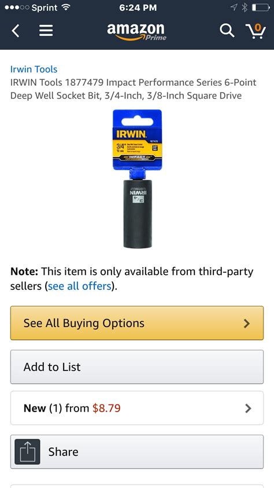Tap the back arrow icon

click(16, 31)
